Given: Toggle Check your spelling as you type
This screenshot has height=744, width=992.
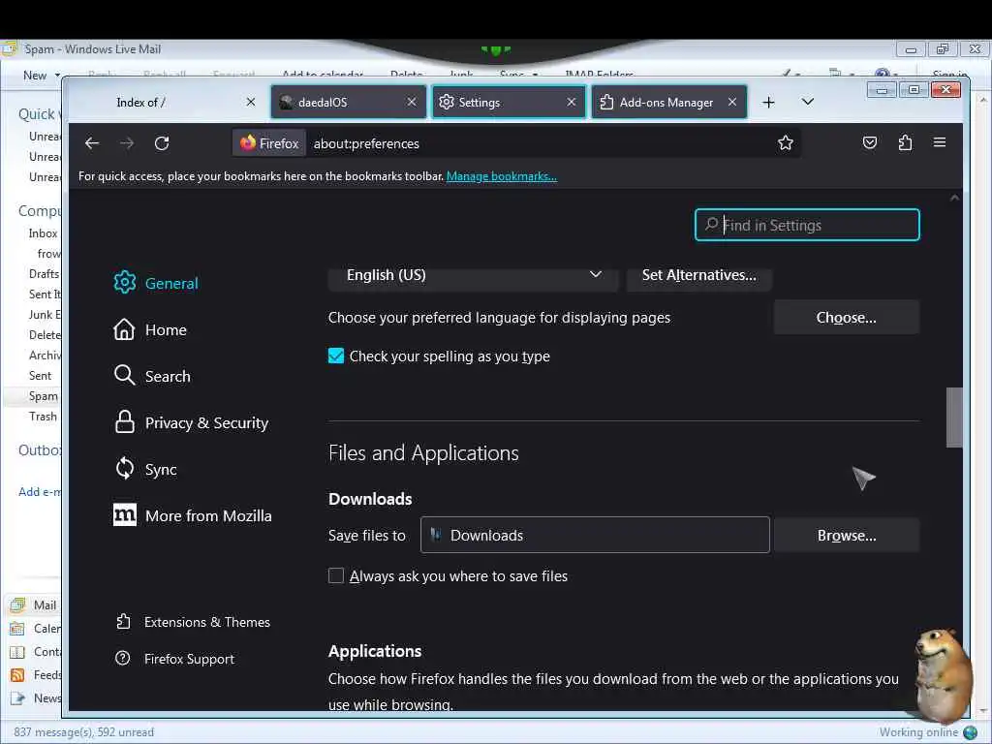Looking at the screenshot, I should click(336, 356).
